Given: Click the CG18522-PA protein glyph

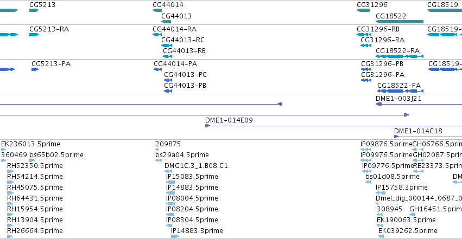Looking at the screenshot, I should tap(401, 91).
